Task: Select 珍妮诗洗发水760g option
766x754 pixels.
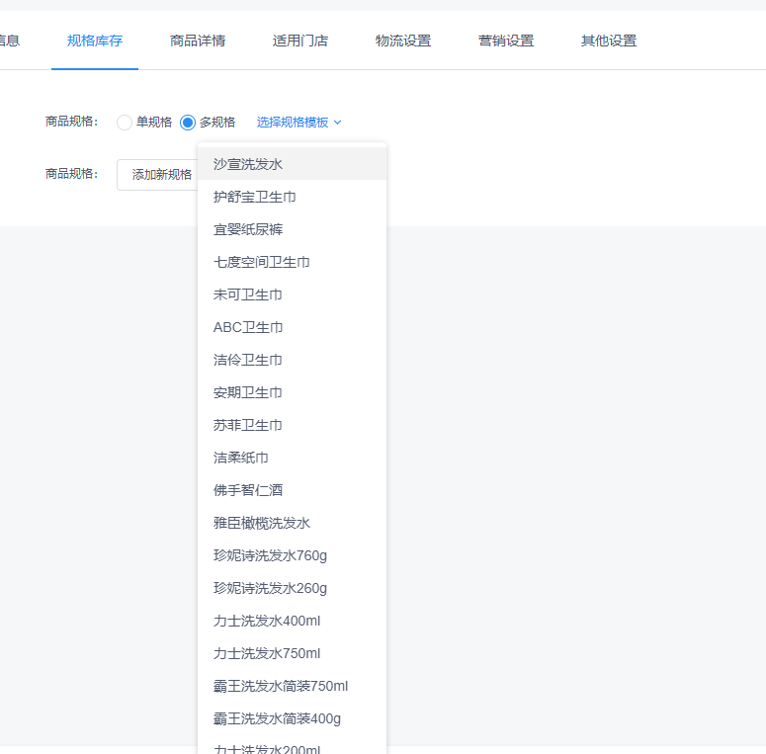Action: 293,555
